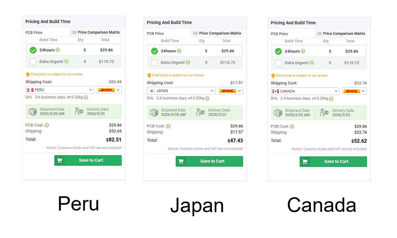Image resolution: width=397 pixels, height=238 pixels.
Task: Open Price Comparison Matrix in Peru panel
Action: 96,32
